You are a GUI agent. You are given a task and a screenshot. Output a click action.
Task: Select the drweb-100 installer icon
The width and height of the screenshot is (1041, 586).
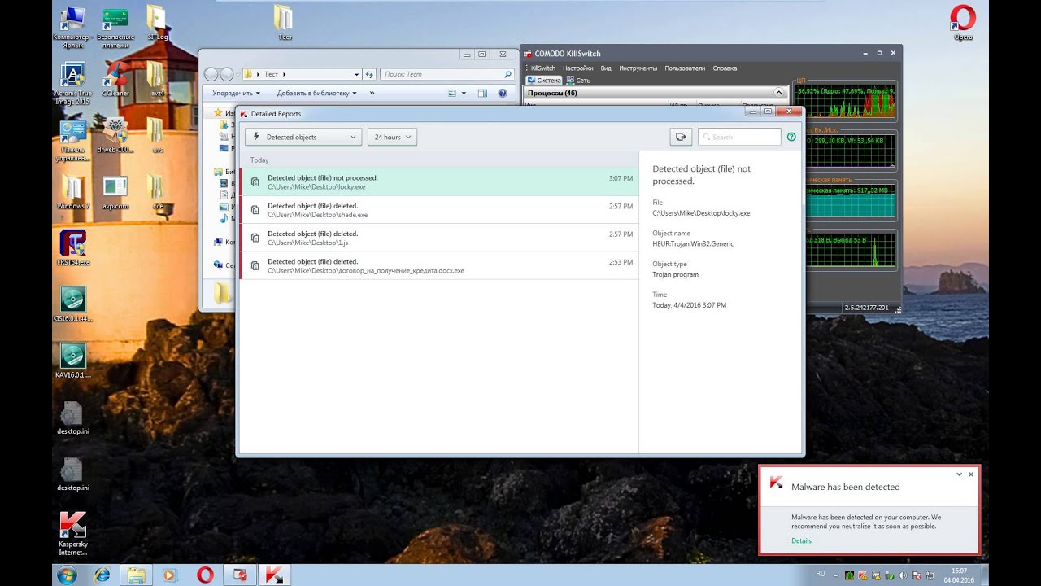tap(115, 136)
